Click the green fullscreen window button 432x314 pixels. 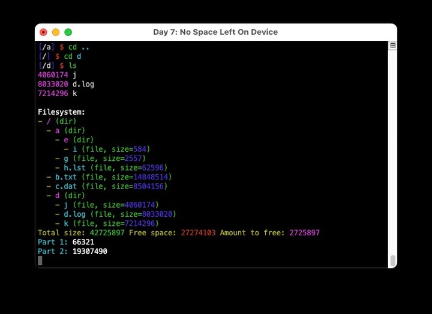point(68,32)
